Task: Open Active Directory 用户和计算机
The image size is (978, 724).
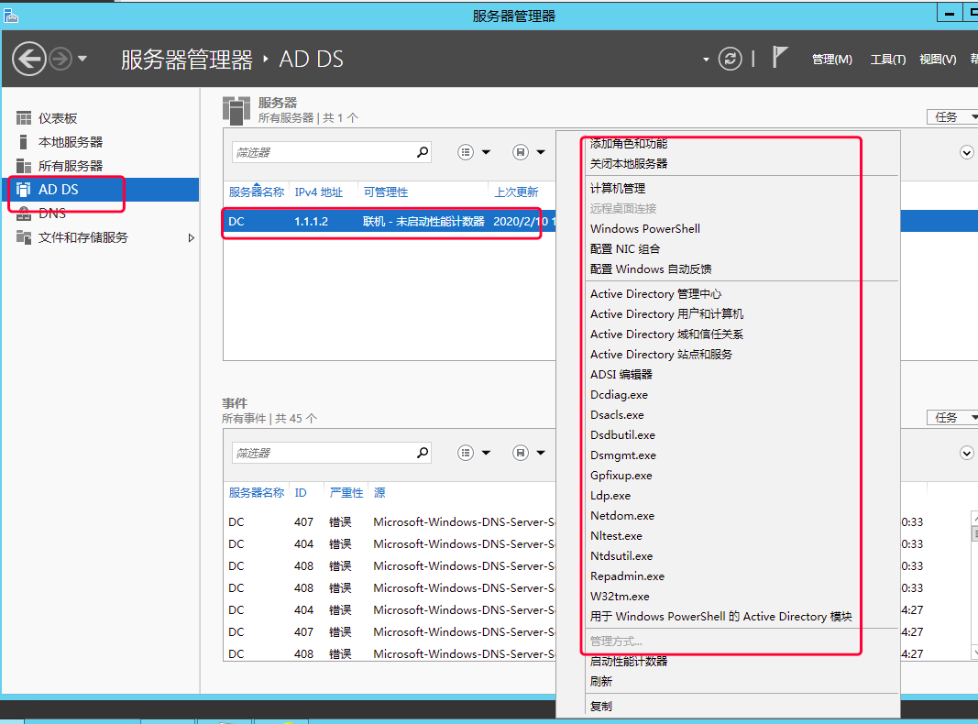Action: coord(666,313)
